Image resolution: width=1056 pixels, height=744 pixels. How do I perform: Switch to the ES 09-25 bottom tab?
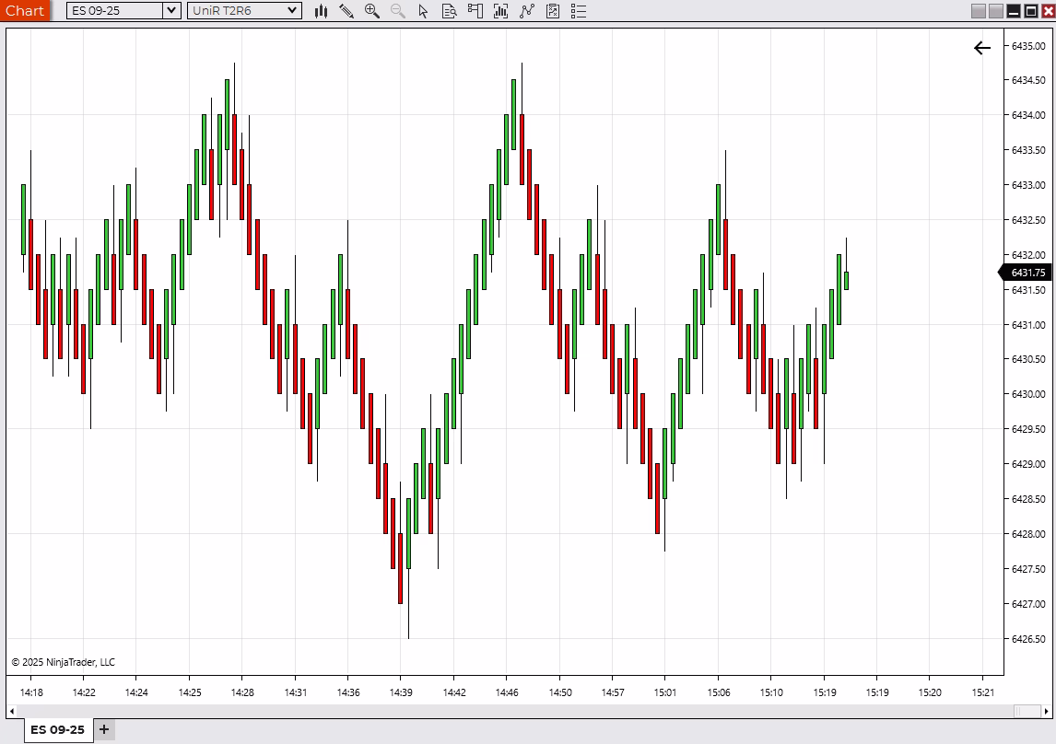(x=57, y=730)
